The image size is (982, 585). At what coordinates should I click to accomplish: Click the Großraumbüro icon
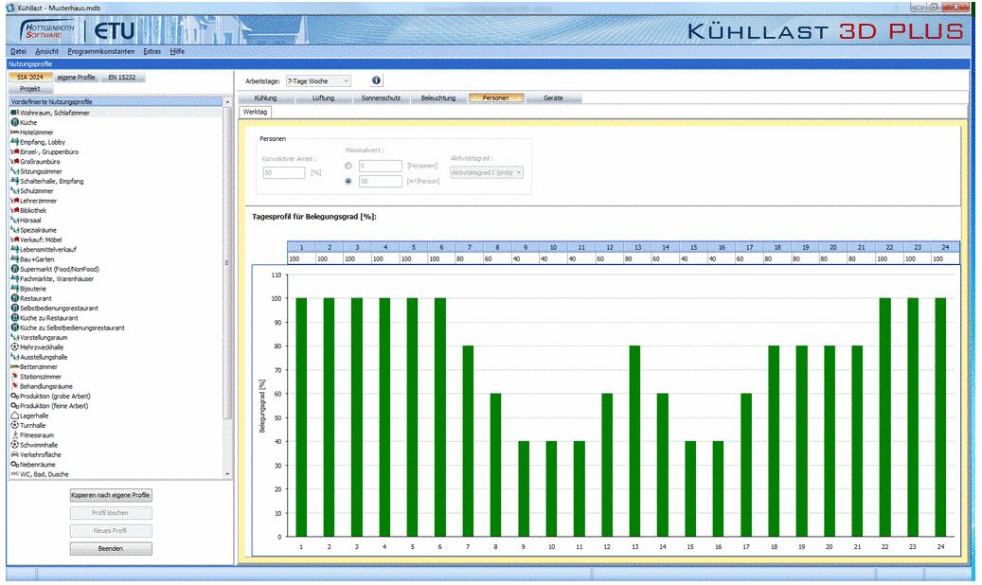[x=14, y=162]
